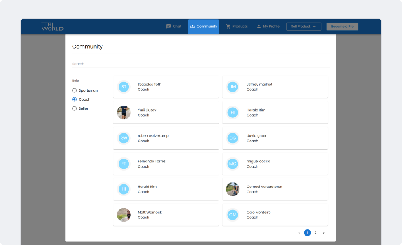Image resolution: width=402 pixels, height=245 pixels.
Task: Jump to page 2 of results
Action: point(315,233)
